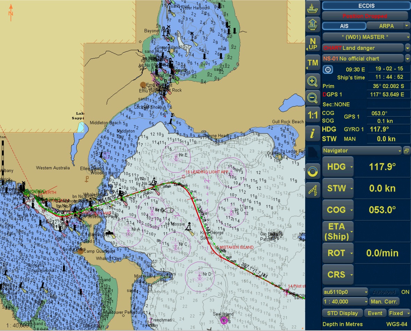Click the own ship icon button
411x331 pixels.
click(x=313, y=8)
